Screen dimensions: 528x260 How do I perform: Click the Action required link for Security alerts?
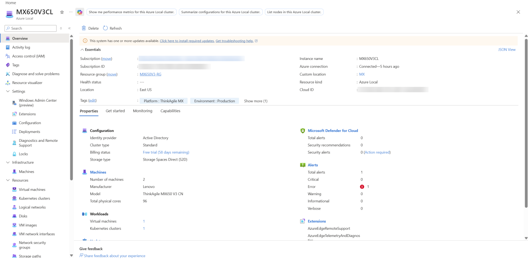pos(377,152)
